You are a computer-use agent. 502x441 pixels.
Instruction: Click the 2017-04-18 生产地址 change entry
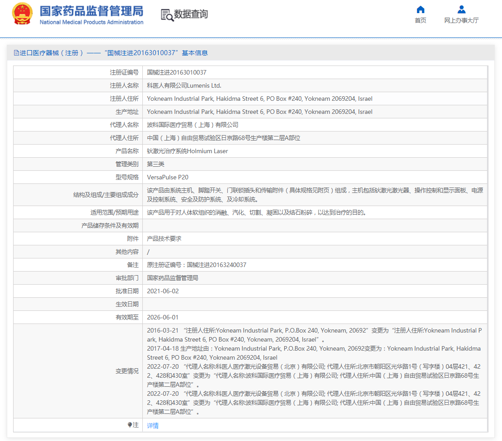(x=314, y=353)
